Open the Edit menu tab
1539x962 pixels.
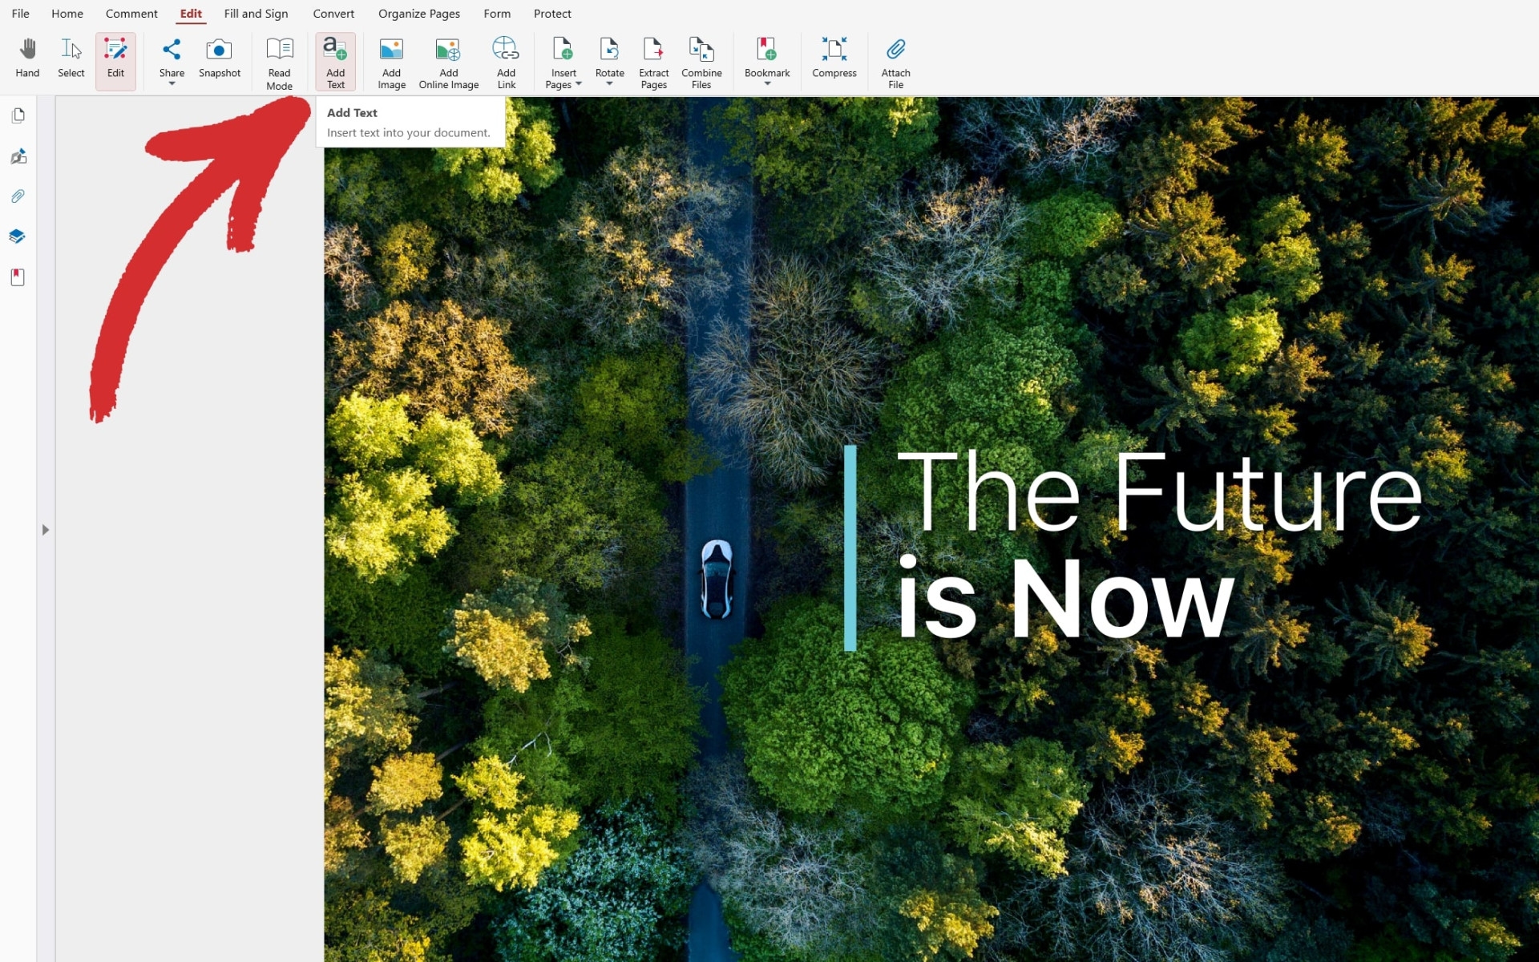tap(191, 14)
